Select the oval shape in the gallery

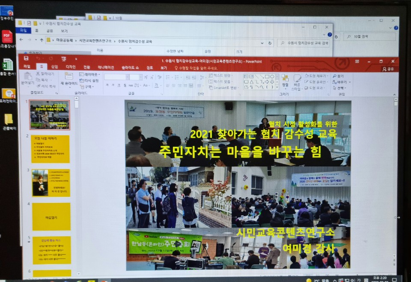click(272, 77)
